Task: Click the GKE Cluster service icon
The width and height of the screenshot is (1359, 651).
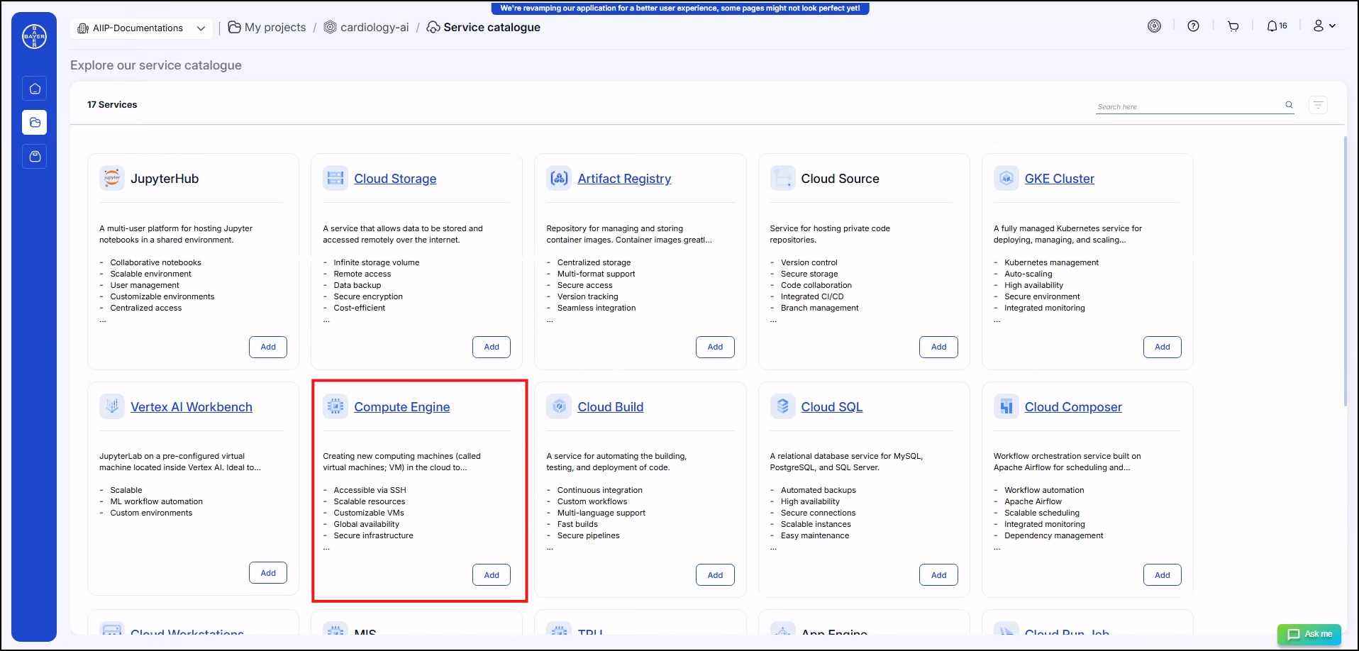Action: pos(1006,178)
